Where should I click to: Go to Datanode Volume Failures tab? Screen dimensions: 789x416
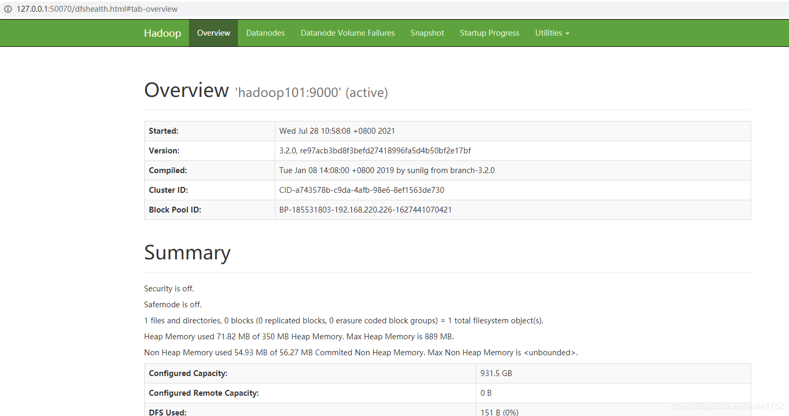coord(348,33)
